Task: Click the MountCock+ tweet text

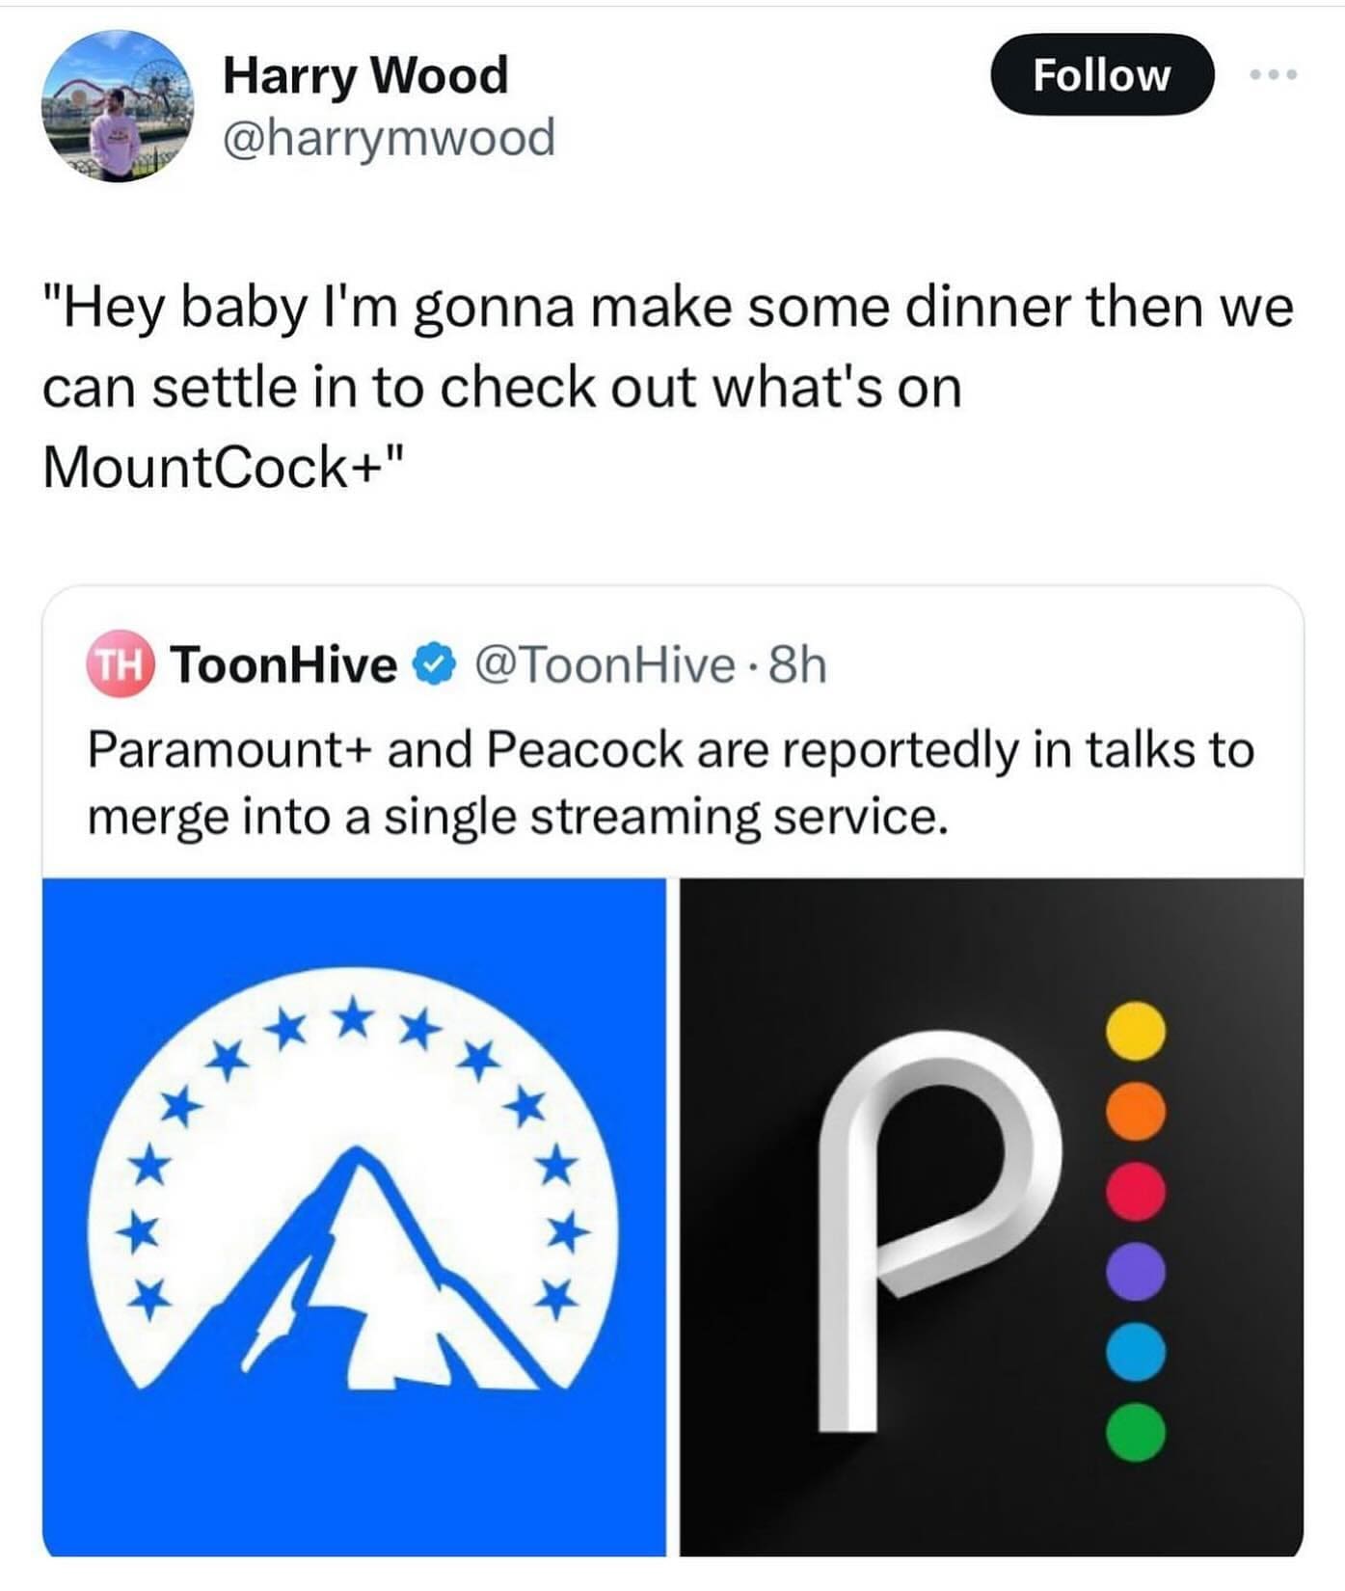Action: 665,387
